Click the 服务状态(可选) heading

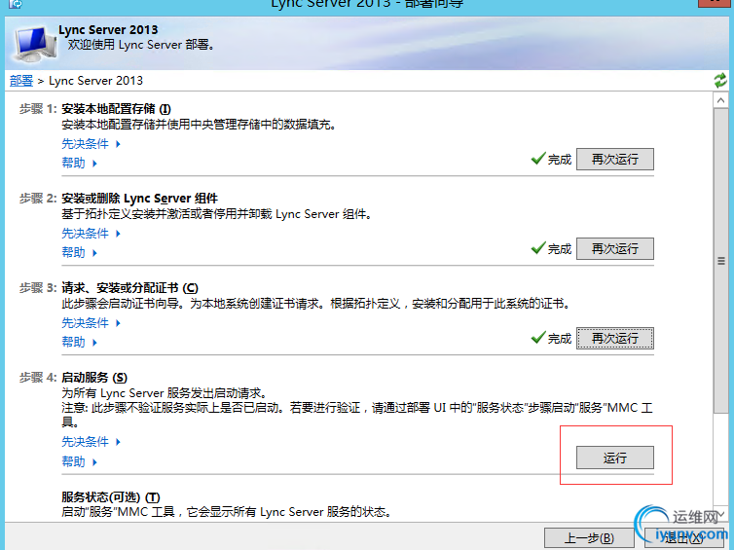[110, 497]
